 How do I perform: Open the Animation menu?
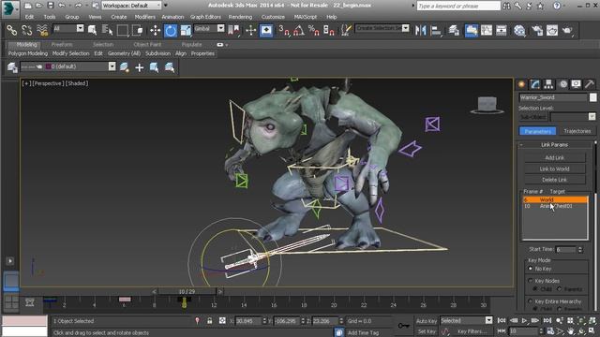coord(172,17)
